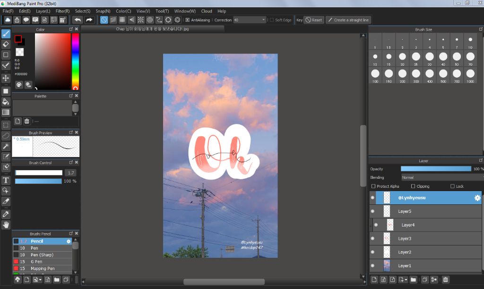
Task: Click the foreground color swatch
Action: point(18,39)
